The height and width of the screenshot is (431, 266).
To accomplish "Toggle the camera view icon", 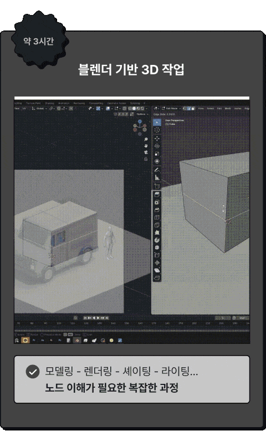I will (146, 152).
